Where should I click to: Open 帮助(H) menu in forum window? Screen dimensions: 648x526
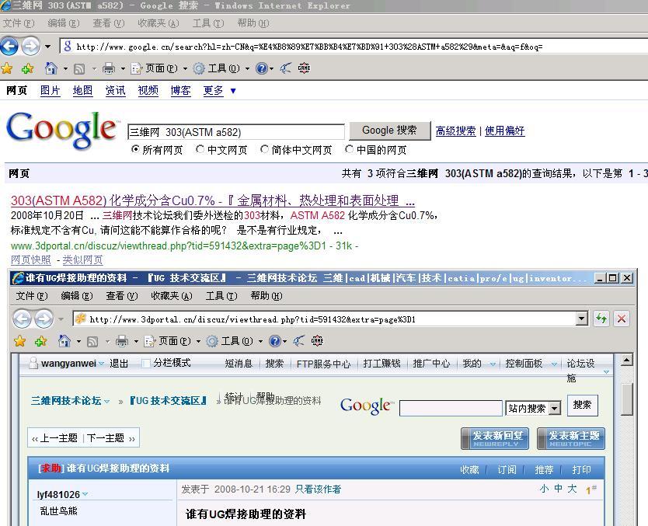coord(267,296)
